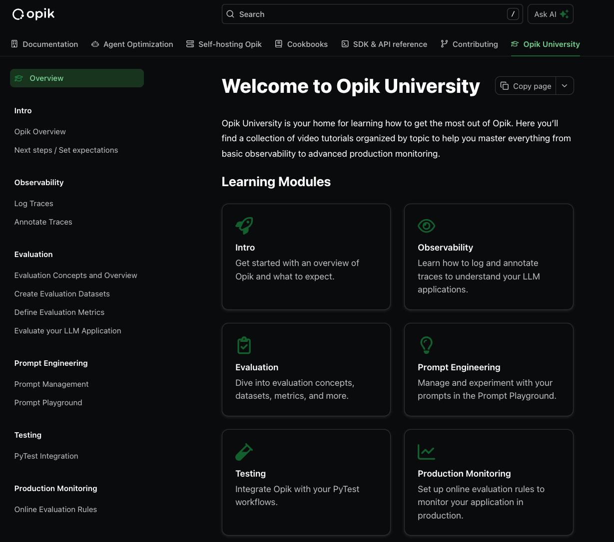614x542 pixels.
Task: Click the Evaluation card clipboard icon
Action: pyautogui.click(x=244, y=345)
